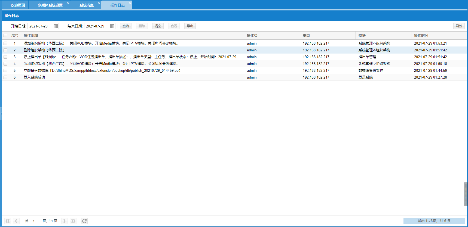Click the page number input box
This screenshot has height=227, width=468.
(x=35, y=221)
